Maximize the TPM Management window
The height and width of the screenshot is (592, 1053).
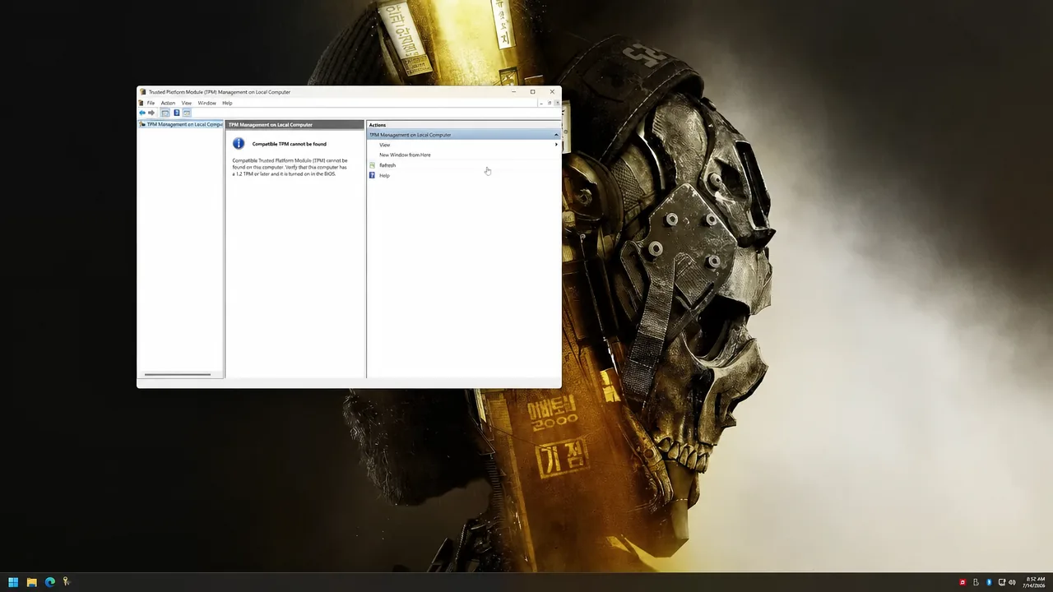(532, 91)
